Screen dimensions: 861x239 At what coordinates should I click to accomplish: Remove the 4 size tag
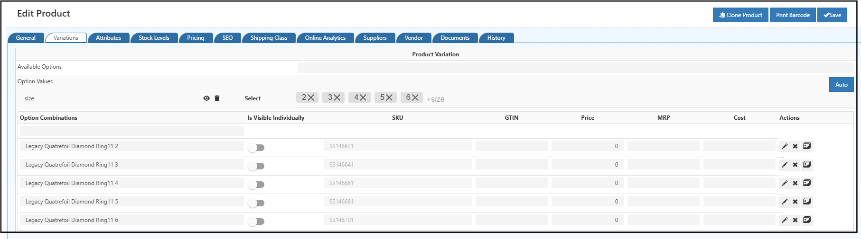pyautogui.click(x=363, y=97)
